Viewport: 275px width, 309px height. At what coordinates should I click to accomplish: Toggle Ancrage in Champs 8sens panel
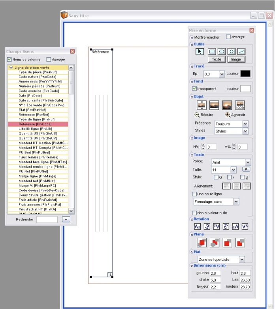tap(49, 59)
